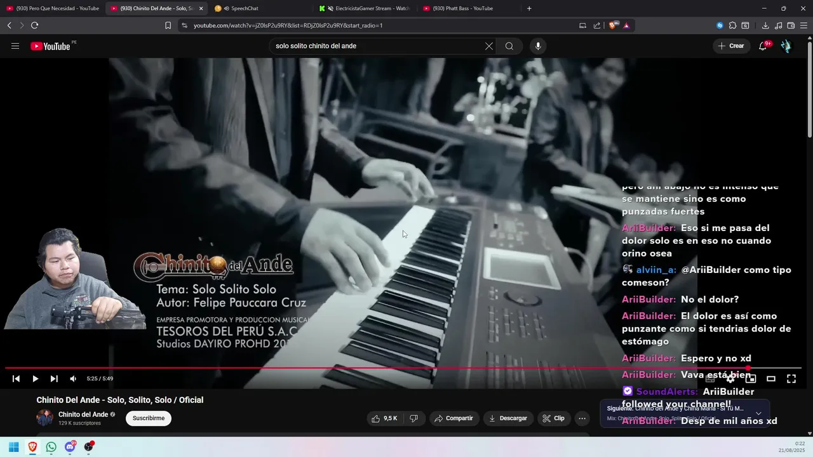Toggle the player subtitles button
The image size is (813, 457).
710,379
